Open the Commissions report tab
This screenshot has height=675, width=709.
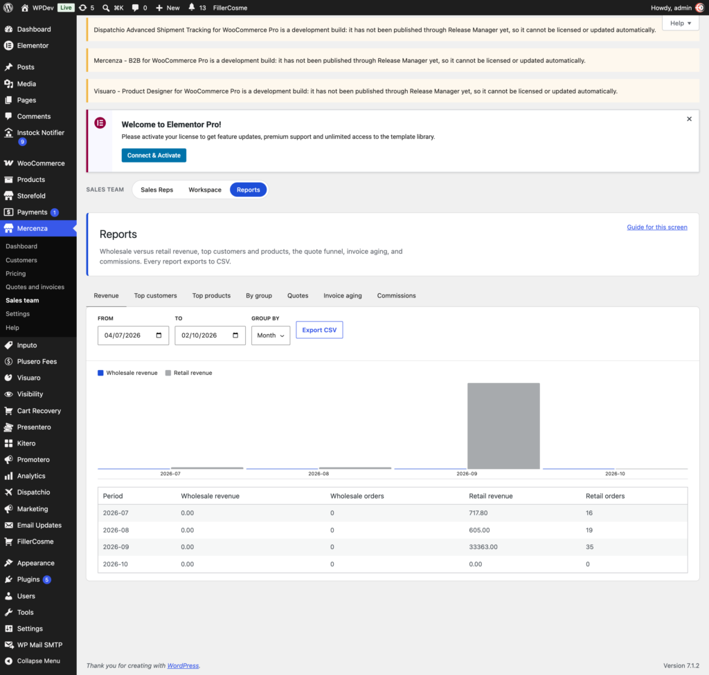coord(396,295)
